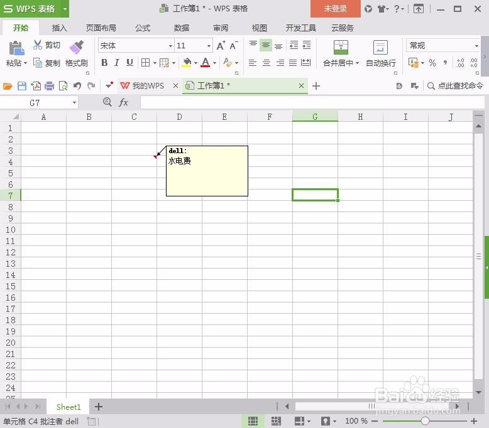Save workbook with floppy disk icon

pos(22,86)
